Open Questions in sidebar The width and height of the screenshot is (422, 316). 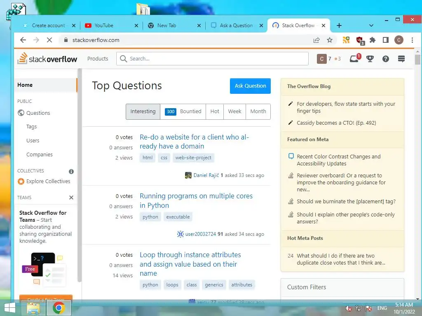(38, 113)
